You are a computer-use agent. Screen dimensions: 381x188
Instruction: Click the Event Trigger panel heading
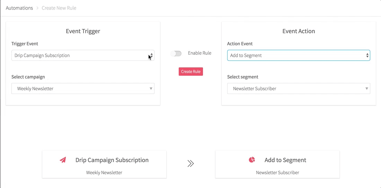83,31
